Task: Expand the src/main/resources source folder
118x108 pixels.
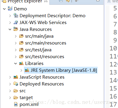Action: [x=16, y=43]
